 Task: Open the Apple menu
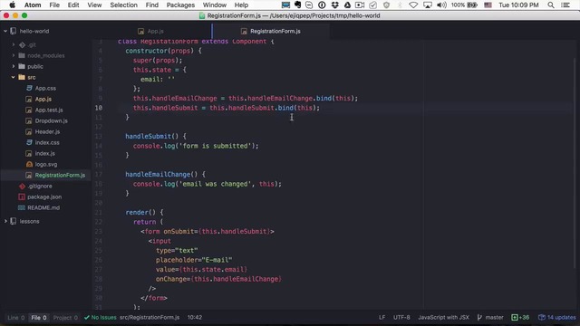(x=12, y=5)
